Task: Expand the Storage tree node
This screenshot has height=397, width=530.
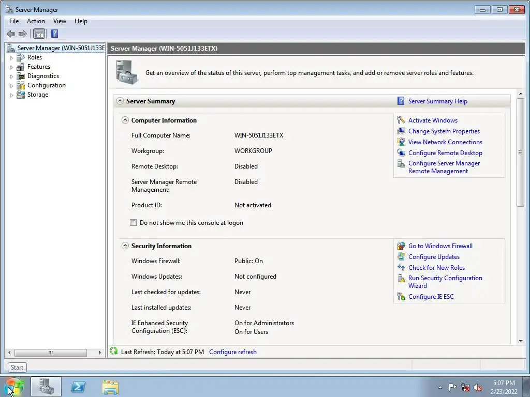Action: coord(11,95)
